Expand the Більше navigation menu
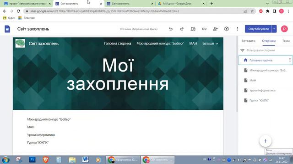Screen dimensions: 293x164 pos(210,44)
